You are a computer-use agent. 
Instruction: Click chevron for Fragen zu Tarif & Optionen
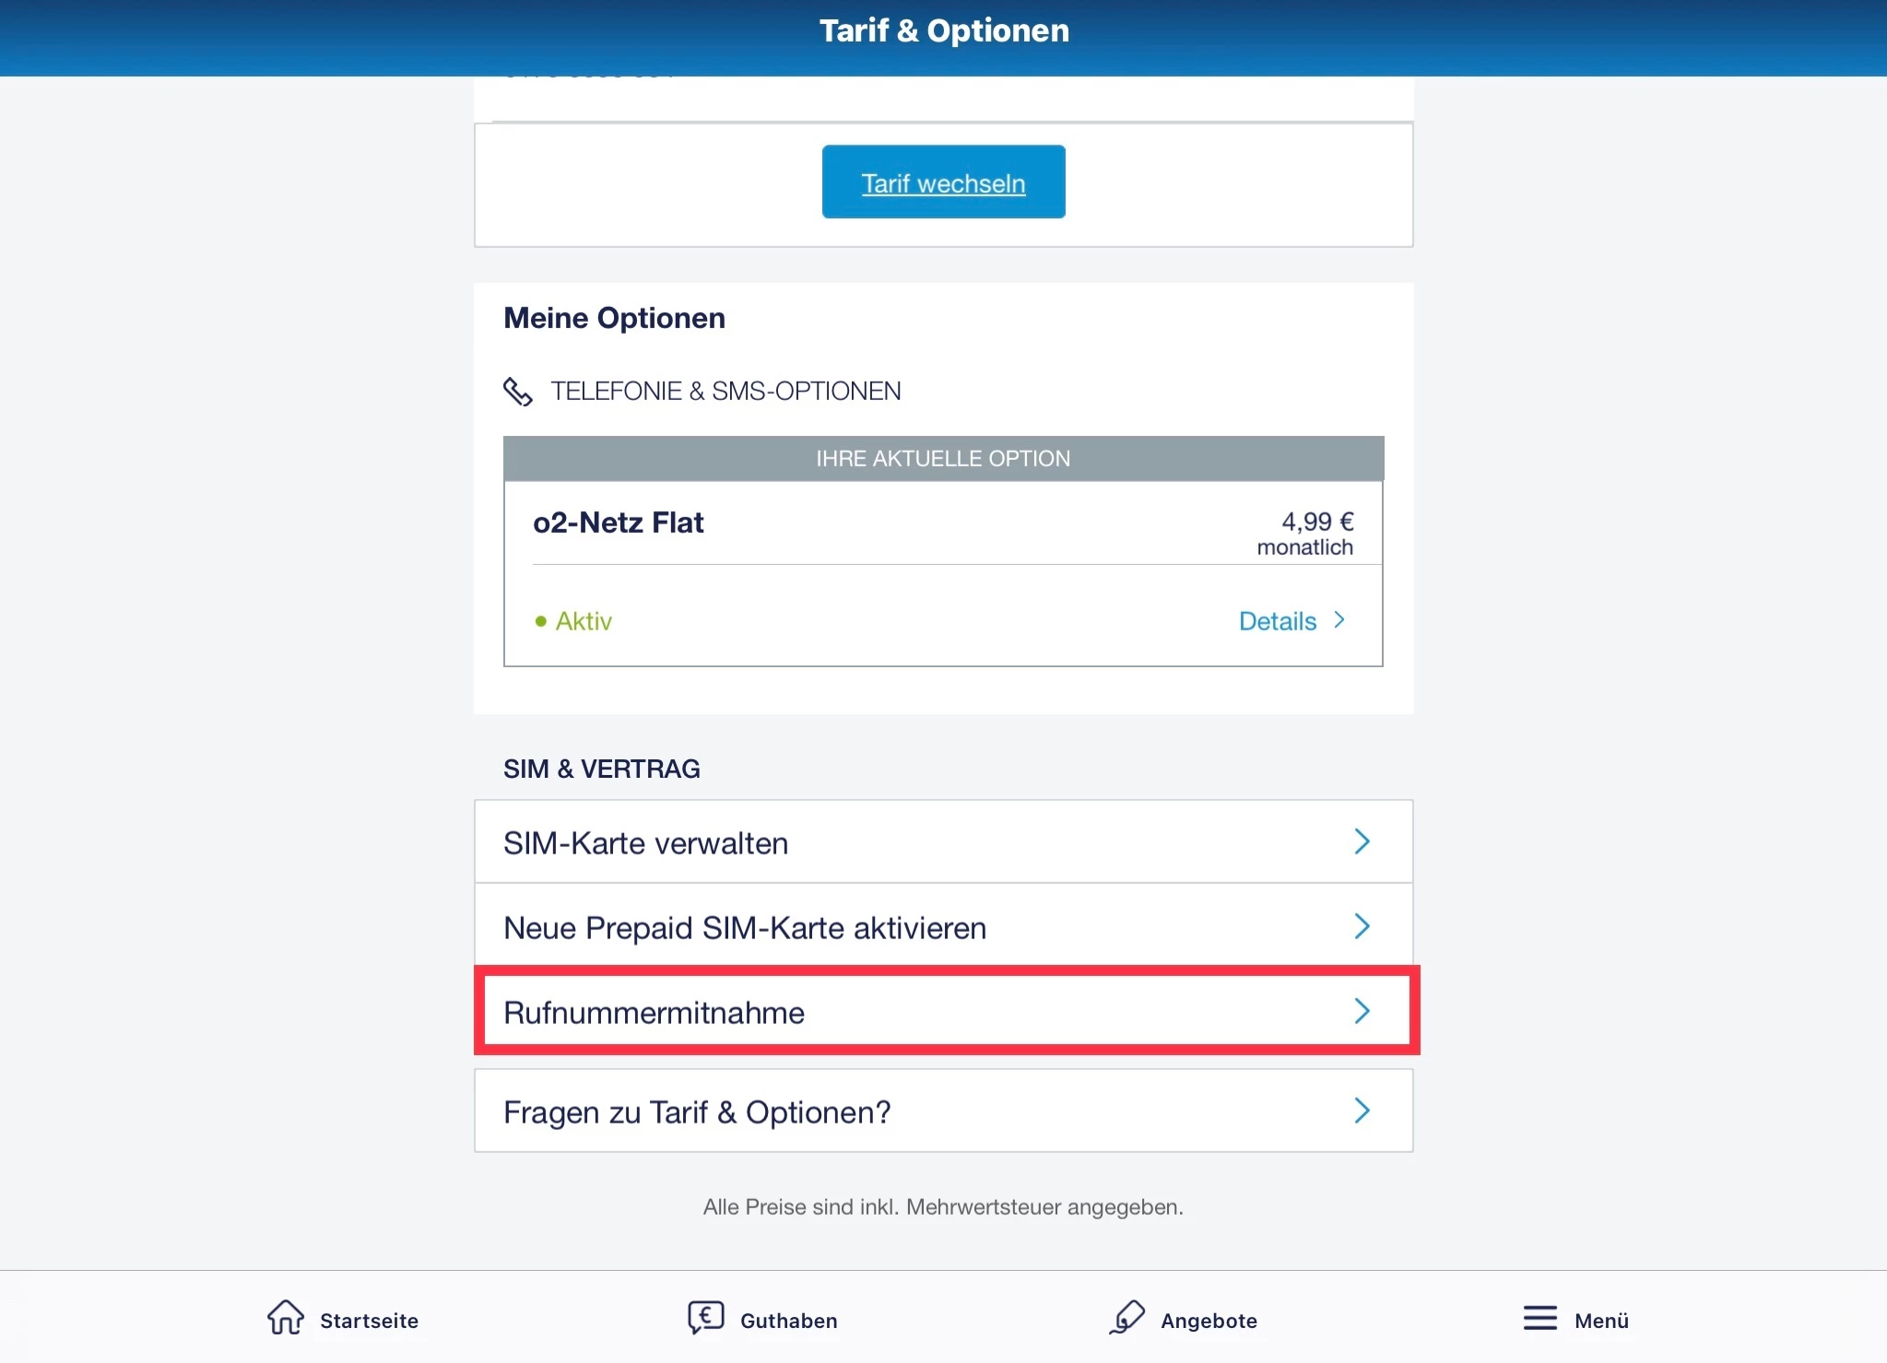pos(1362,1110)
